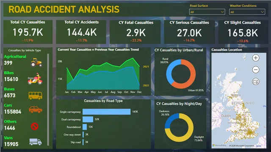
Task: Click the CY Serious Casualties card
Action: tap(189, 32)
